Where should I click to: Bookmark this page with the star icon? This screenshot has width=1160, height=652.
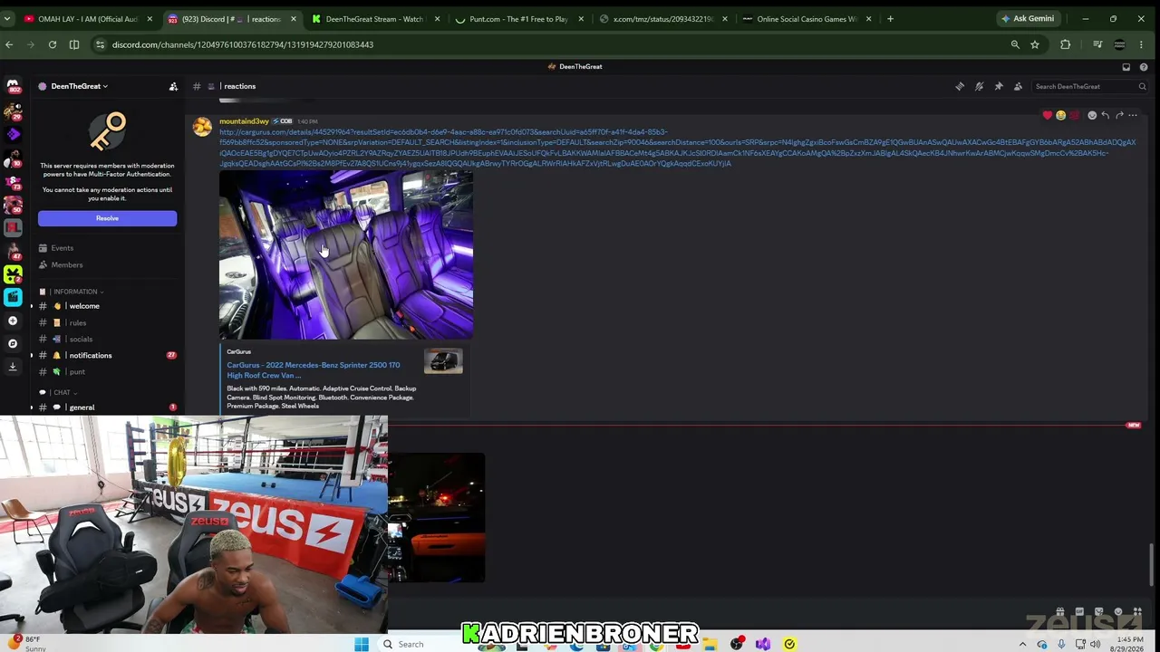(x=1035, y=44)
